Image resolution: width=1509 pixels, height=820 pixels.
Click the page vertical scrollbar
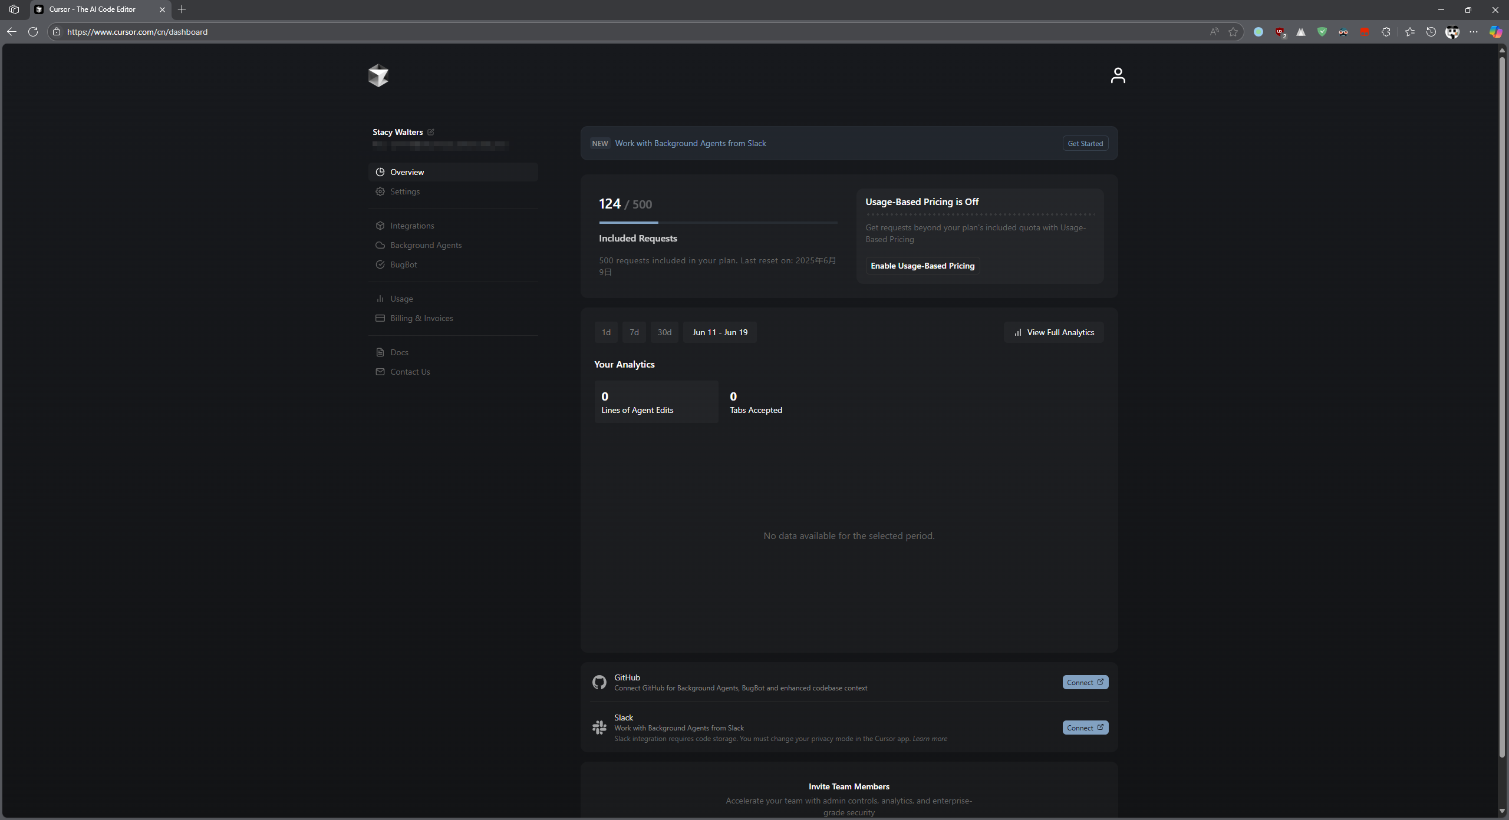point(1502,406)
